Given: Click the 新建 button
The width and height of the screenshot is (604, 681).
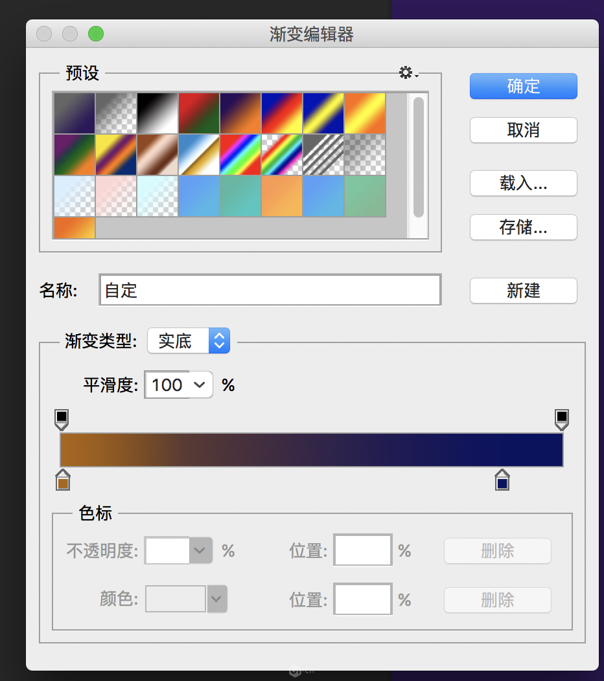Looking at the screenshot, I should [x=523, y=290].
